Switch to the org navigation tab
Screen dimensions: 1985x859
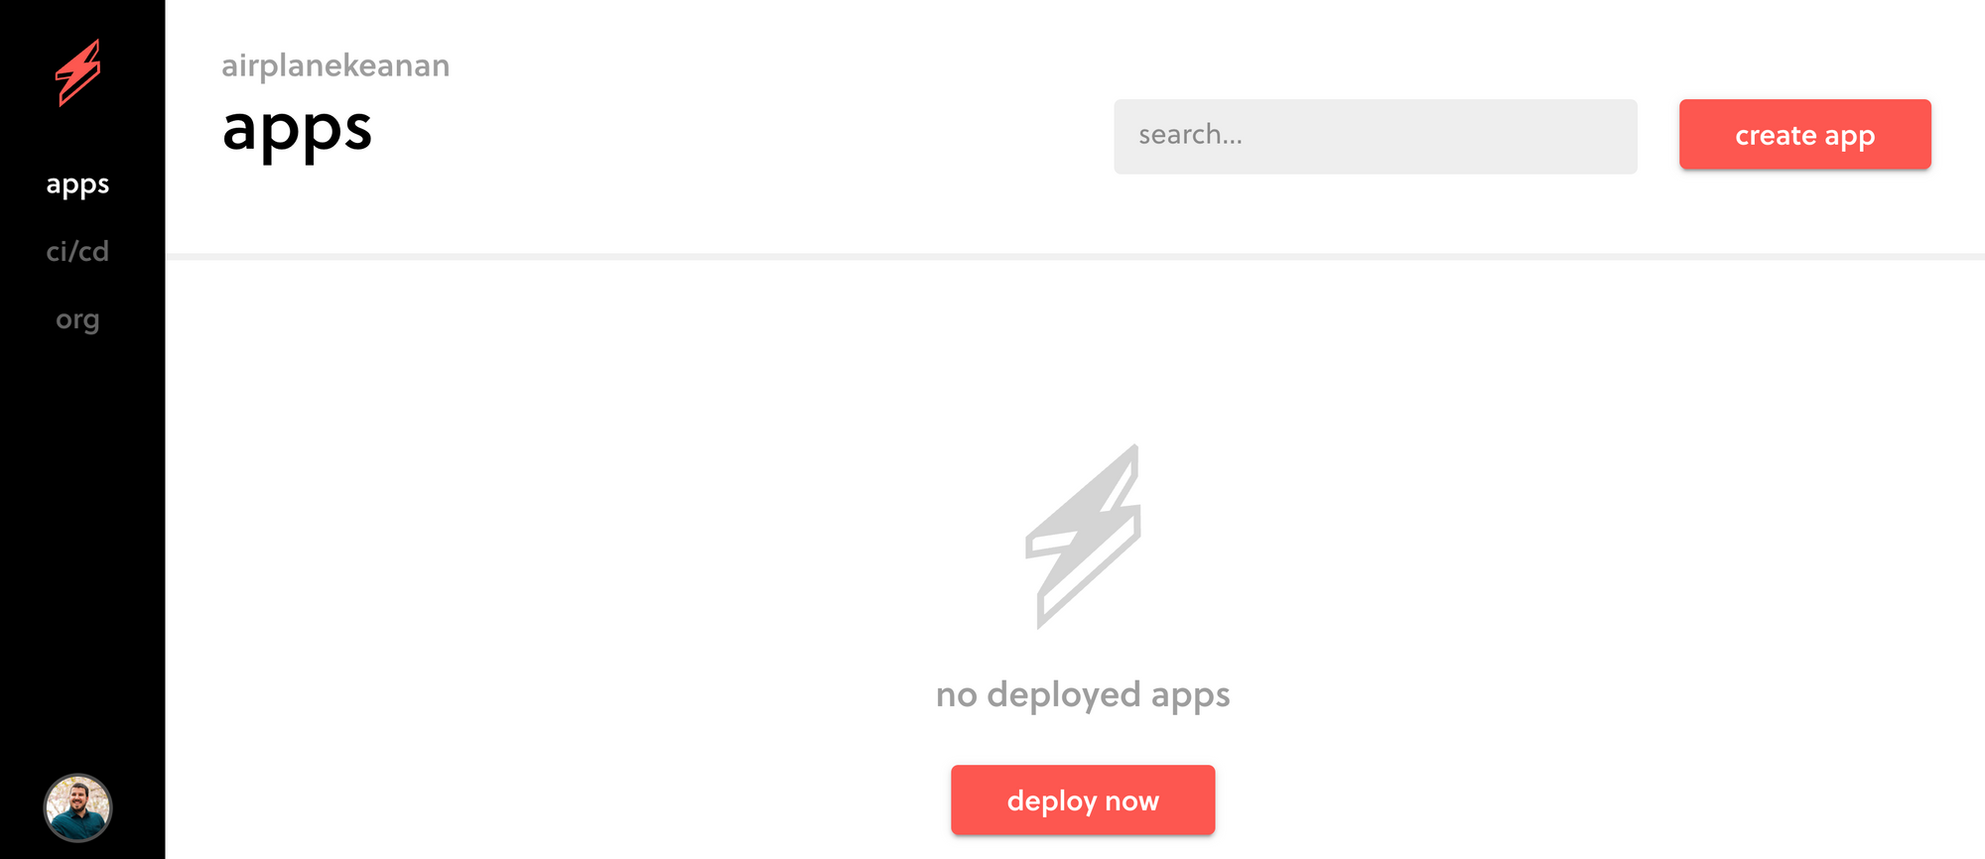[77, 319]
